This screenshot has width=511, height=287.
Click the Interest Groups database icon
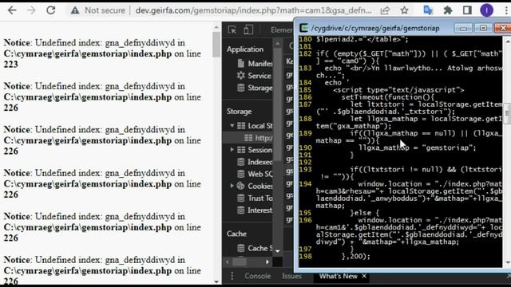tap(241, 210)
